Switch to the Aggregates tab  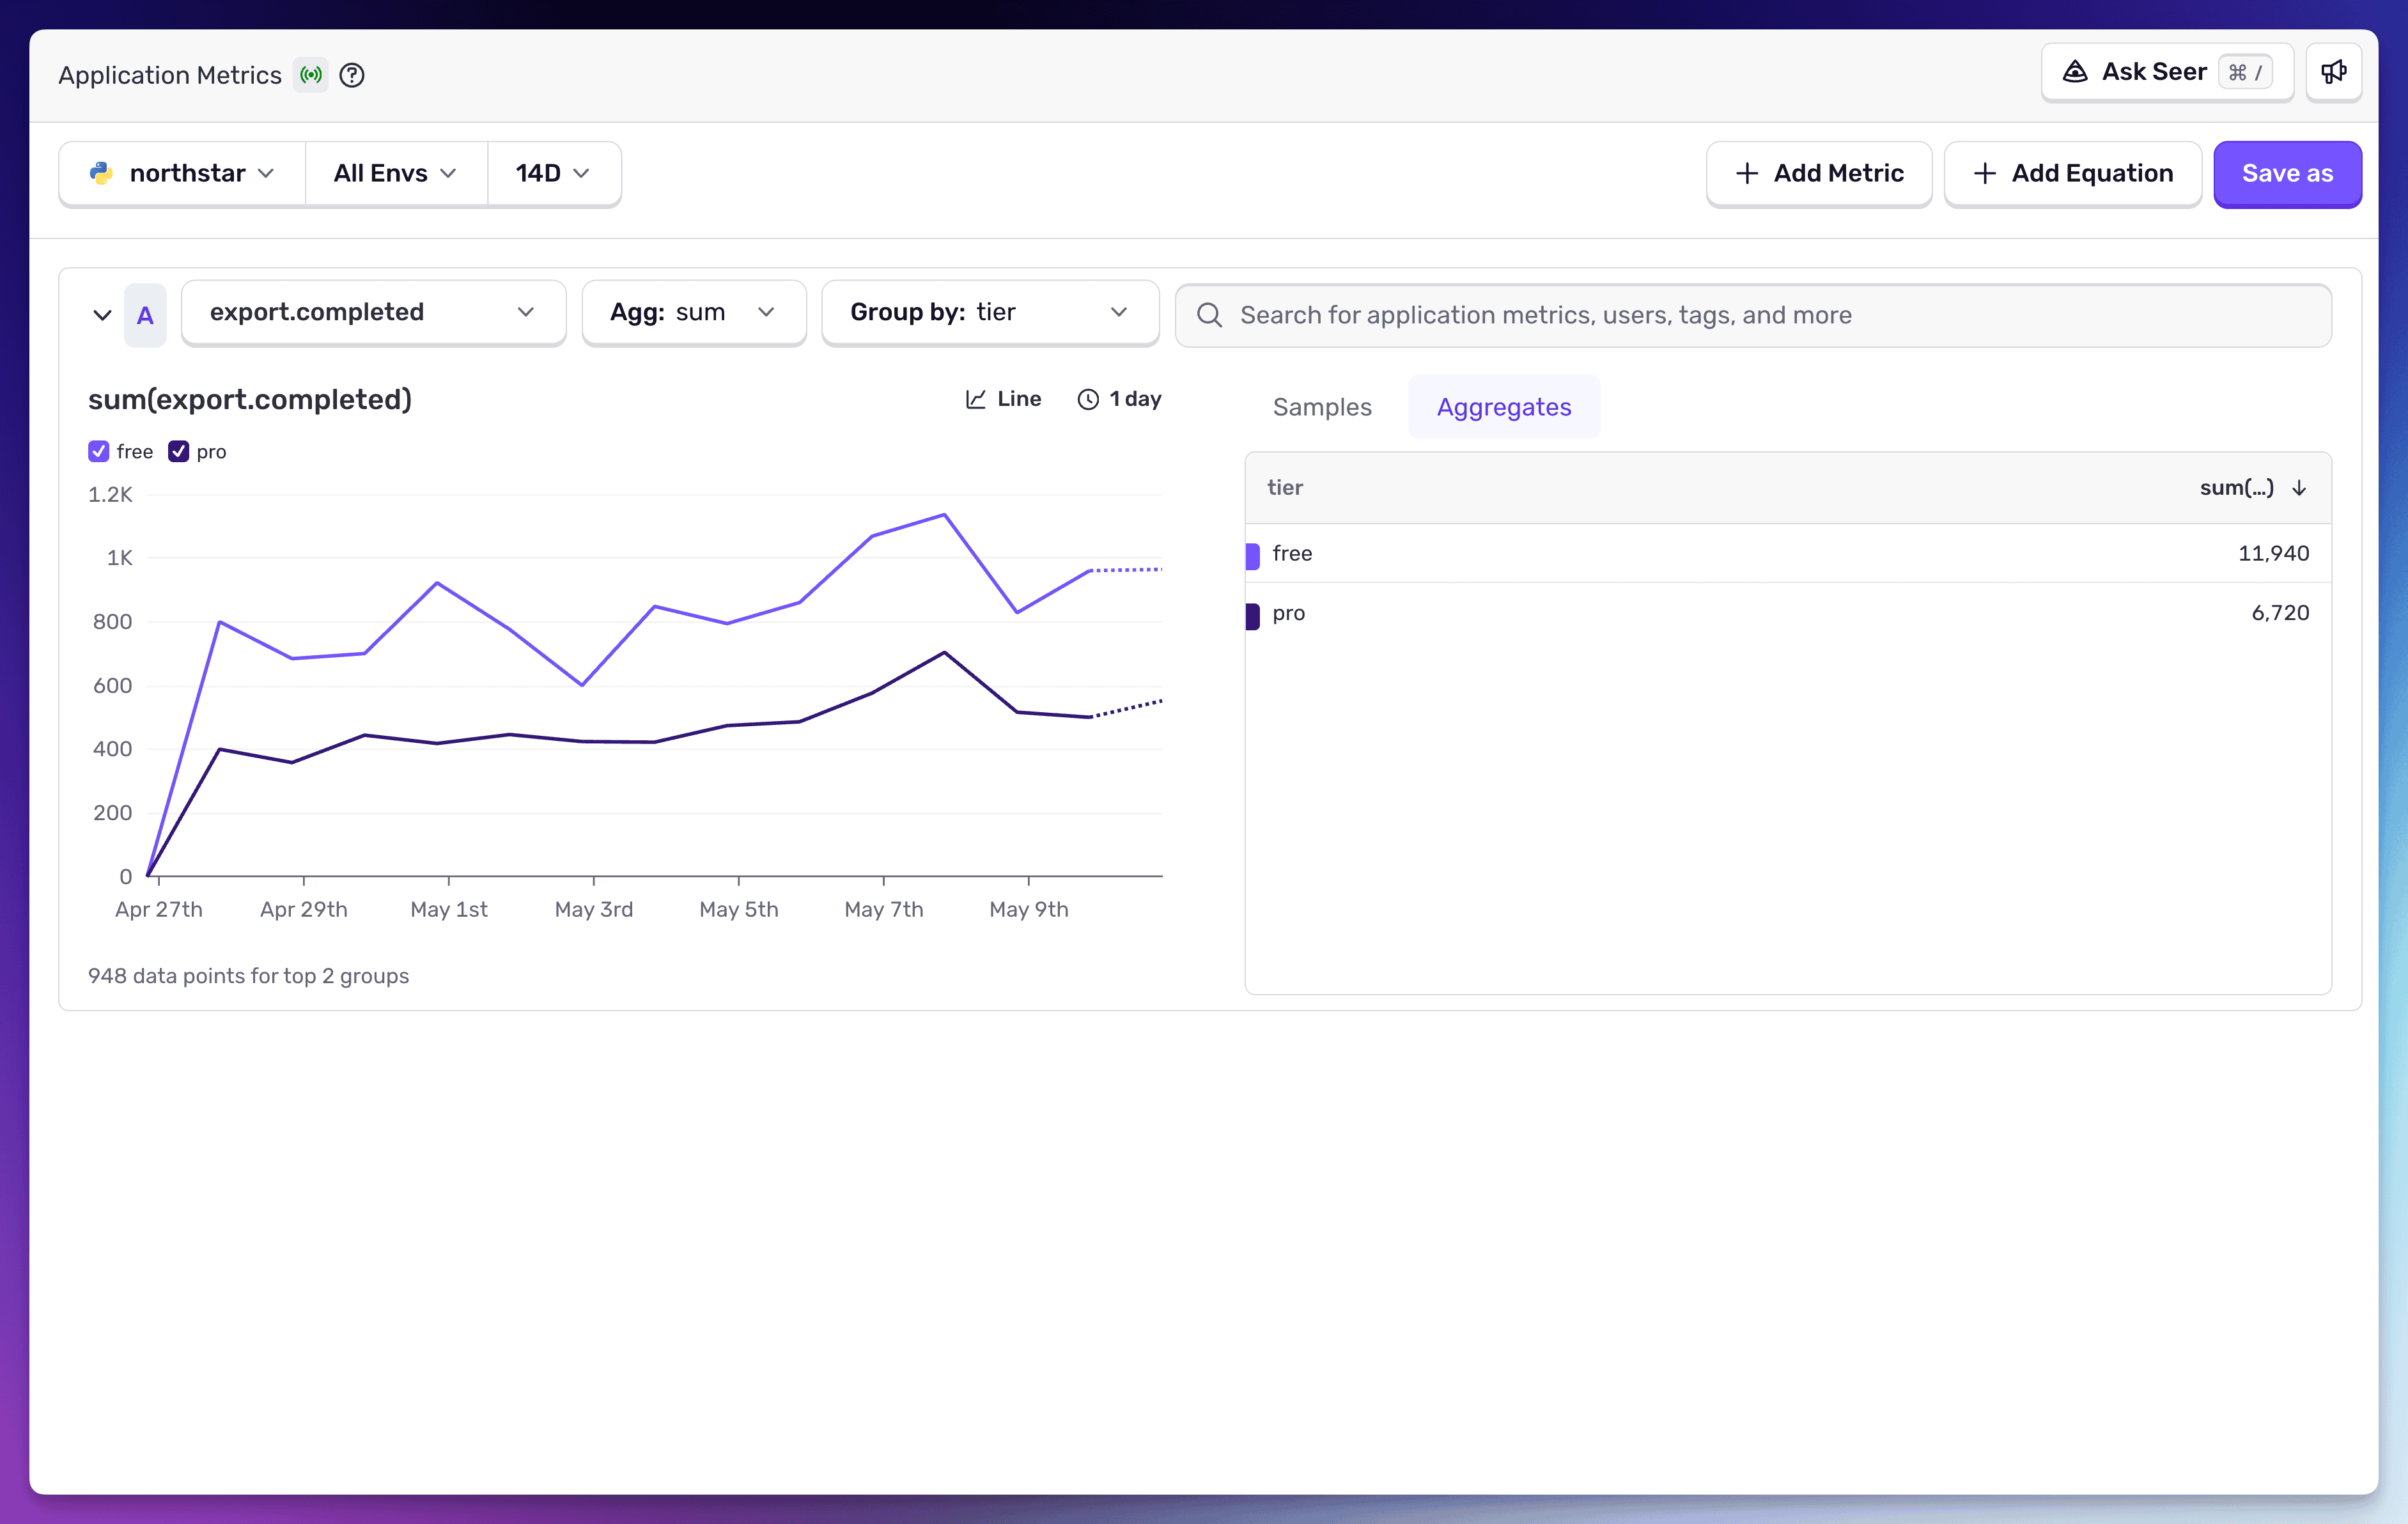pyautogui.click(x=1504, y=407)
